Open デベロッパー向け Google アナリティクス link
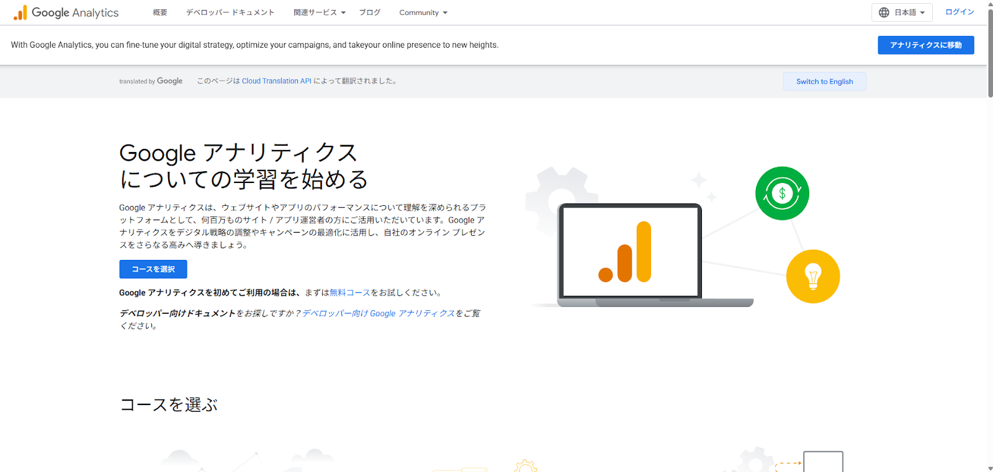This screenshot has width=993, height=472. click(x=379, y=313)
